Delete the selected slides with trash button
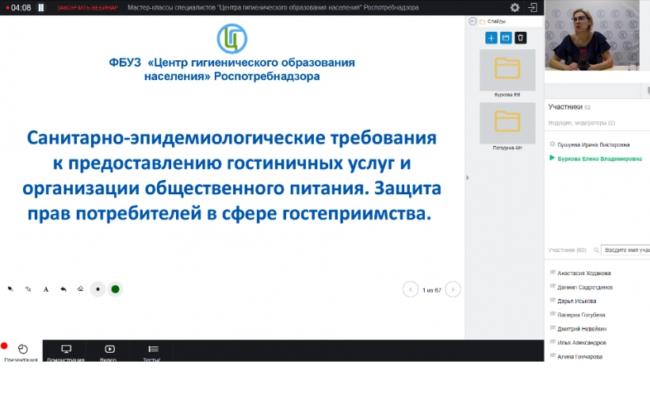Image resolution: width=650 pixels, height=406 pixels. [521, 38]
